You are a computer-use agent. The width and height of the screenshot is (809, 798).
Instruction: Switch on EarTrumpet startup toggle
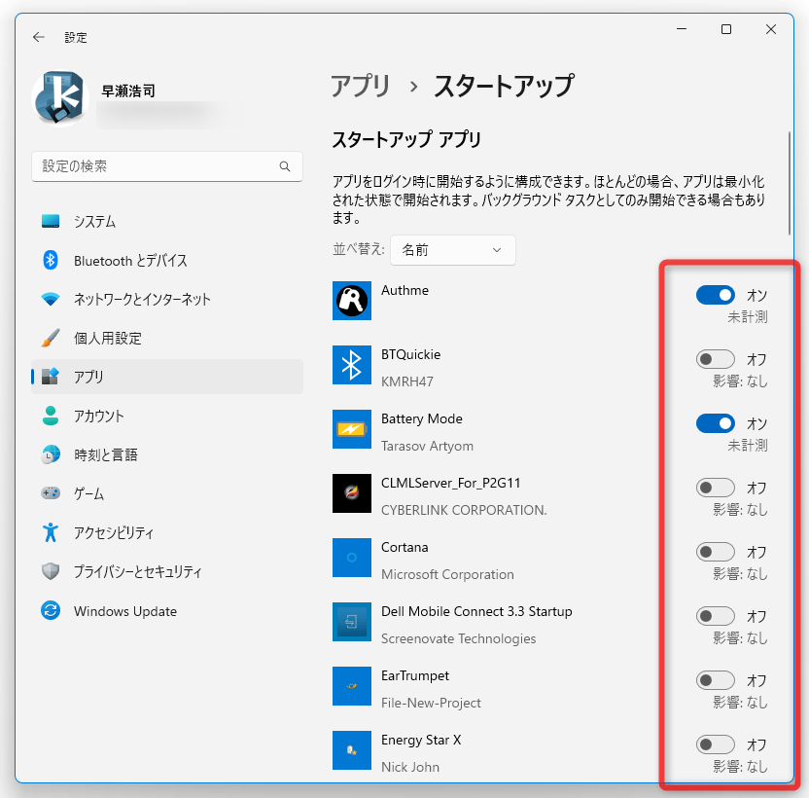tap(716, 680)
